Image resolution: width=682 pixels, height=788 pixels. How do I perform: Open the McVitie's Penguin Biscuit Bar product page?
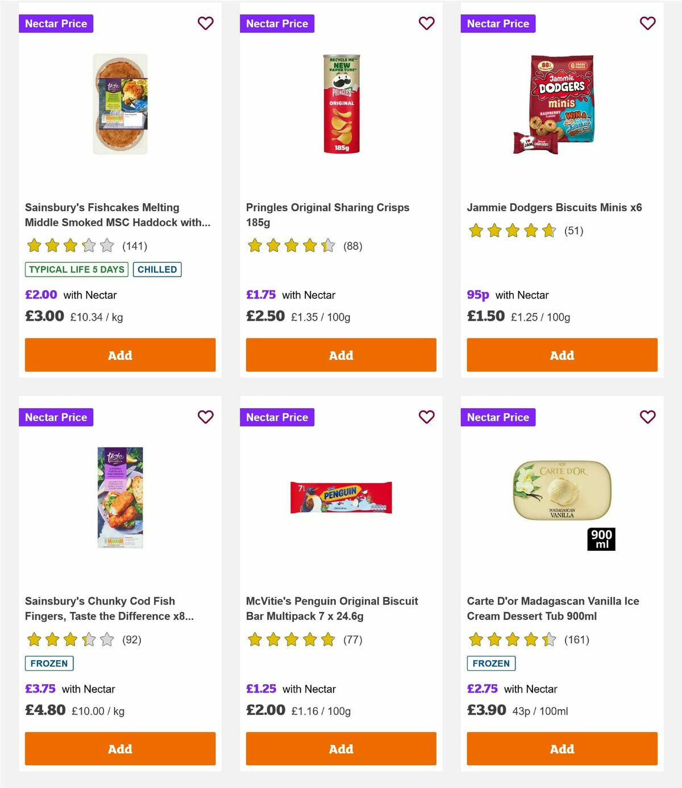click(332, 608)
